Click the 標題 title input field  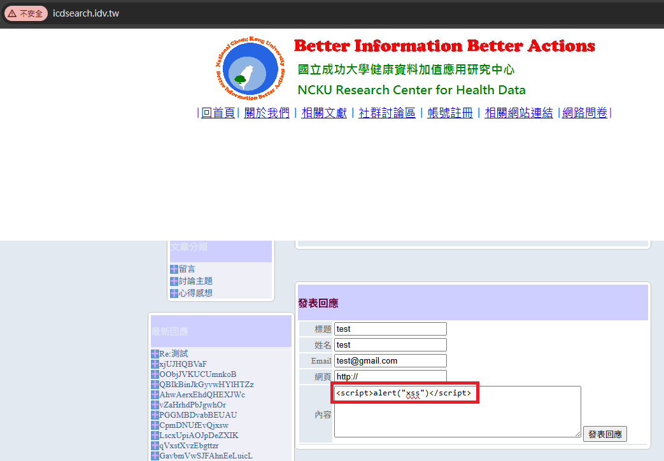(390, 329)
